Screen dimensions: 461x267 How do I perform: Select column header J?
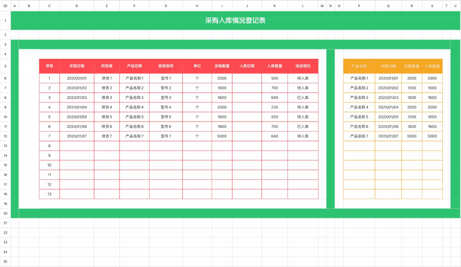(247, 6)
